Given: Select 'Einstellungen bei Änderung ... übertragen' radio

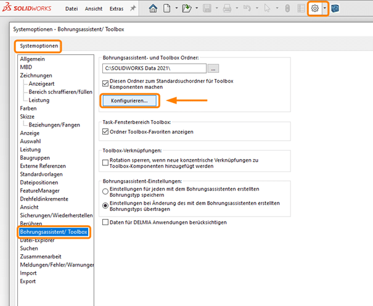Looking at the screenshot, I should coord(105,206).
